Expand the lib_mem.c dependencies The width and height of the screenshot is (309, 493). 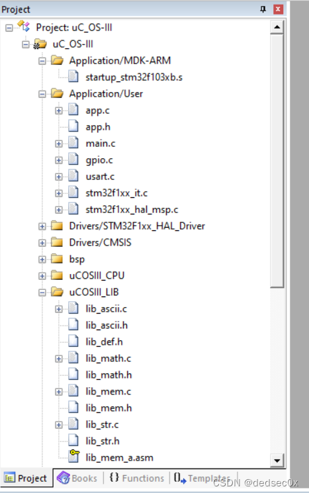click(59, 392)
